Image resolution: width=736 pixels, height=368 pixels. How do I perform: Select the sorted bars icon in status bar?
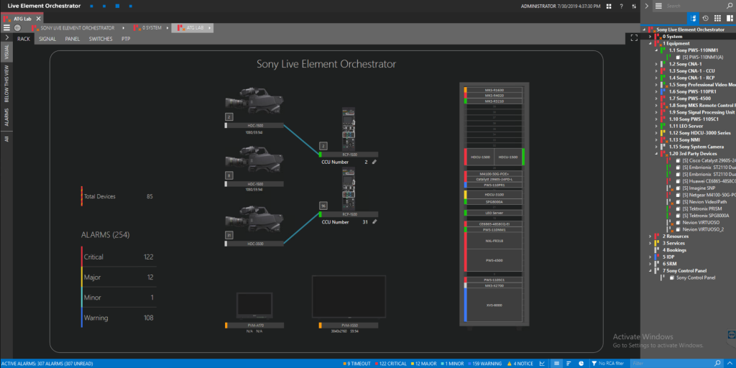click(569, 363)
